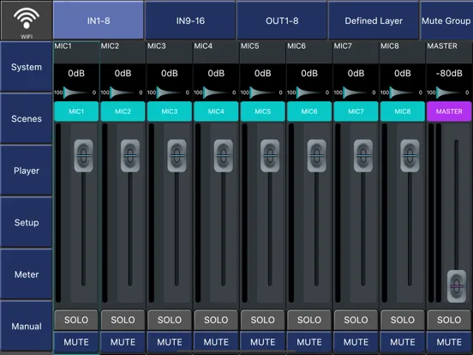The image size is (473, 355).
Task: Open the Meter page
Action: [x=27, y=274]
